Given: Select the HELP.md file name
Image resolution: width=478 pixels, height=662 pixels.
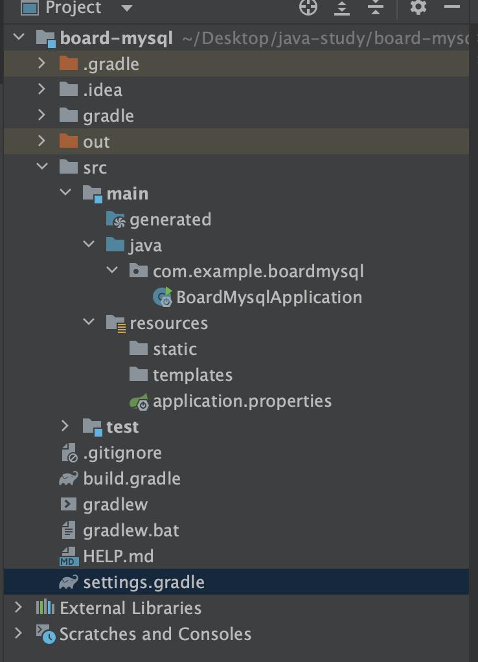Looking at the screenshot, I should (119, 556).
